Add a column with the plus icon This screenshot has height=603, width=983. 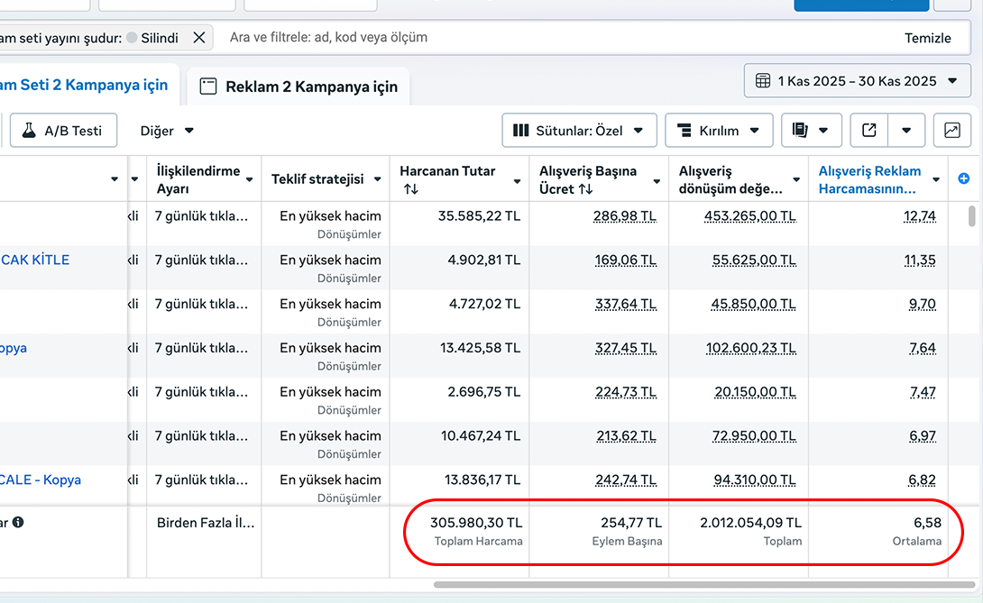pos(963,178)
